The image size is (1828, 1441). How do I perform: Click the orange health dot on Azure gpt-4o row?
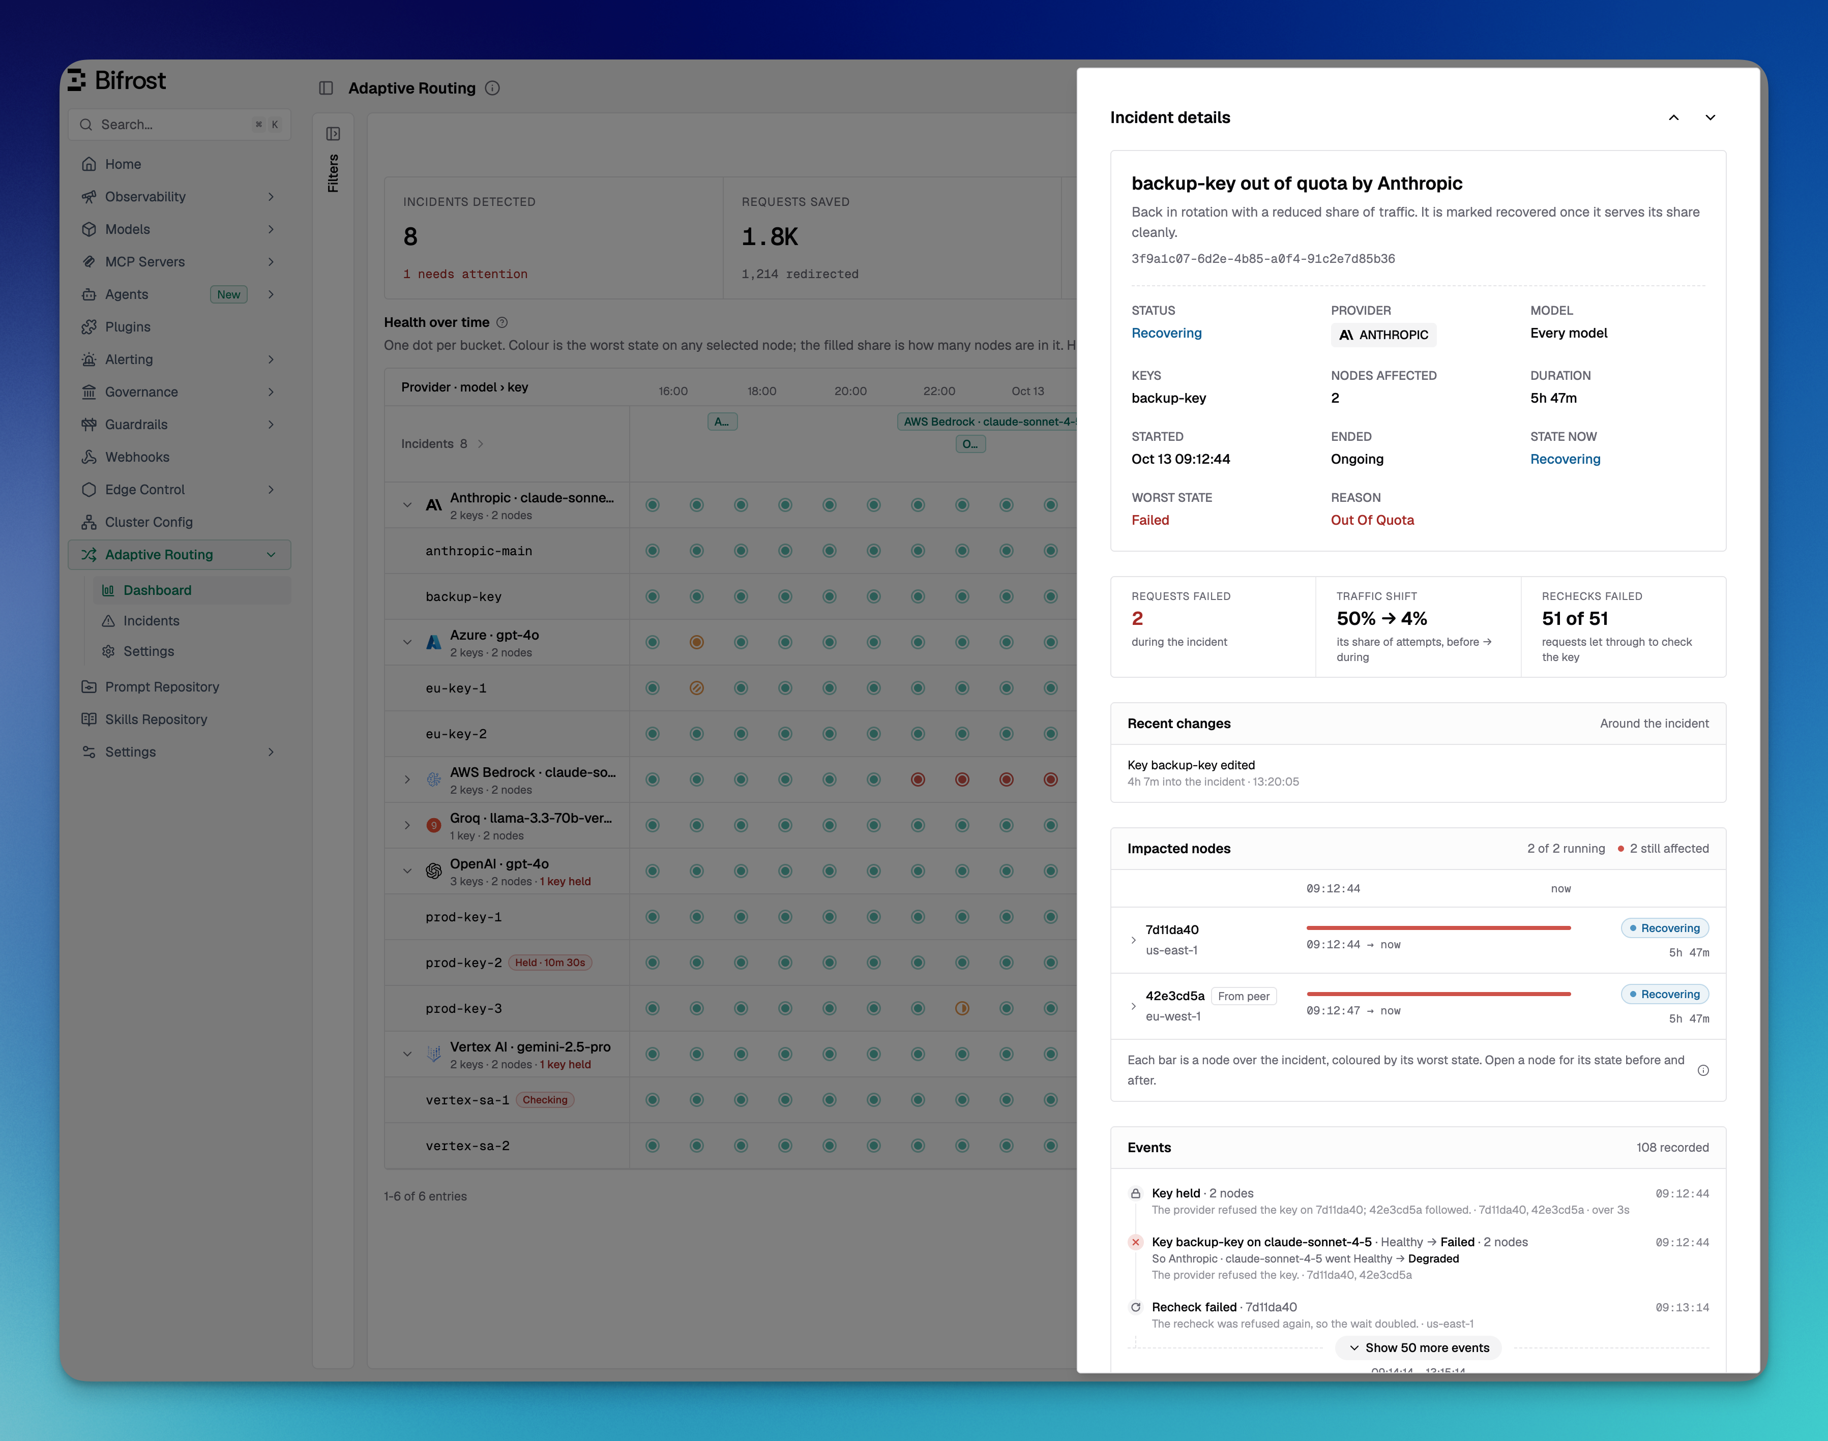(x=696, y=642)
